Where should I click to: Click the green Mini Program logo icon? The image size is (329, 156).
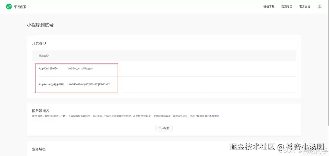tap(9, 6)
